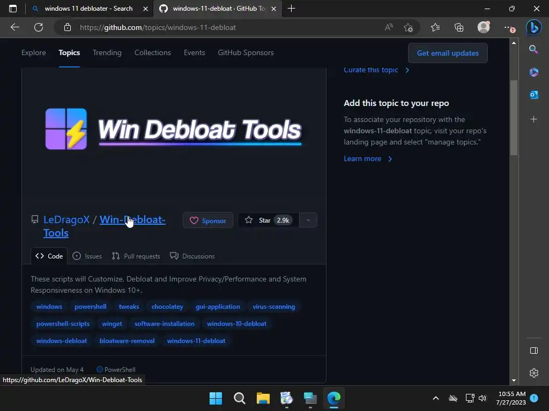Open the windows-10-debloat topic tag

point(236,324)
